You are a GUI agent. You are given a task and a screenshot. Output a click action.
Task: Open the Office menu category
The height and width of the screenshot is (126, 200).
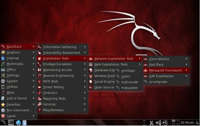(x=18, y=70)
